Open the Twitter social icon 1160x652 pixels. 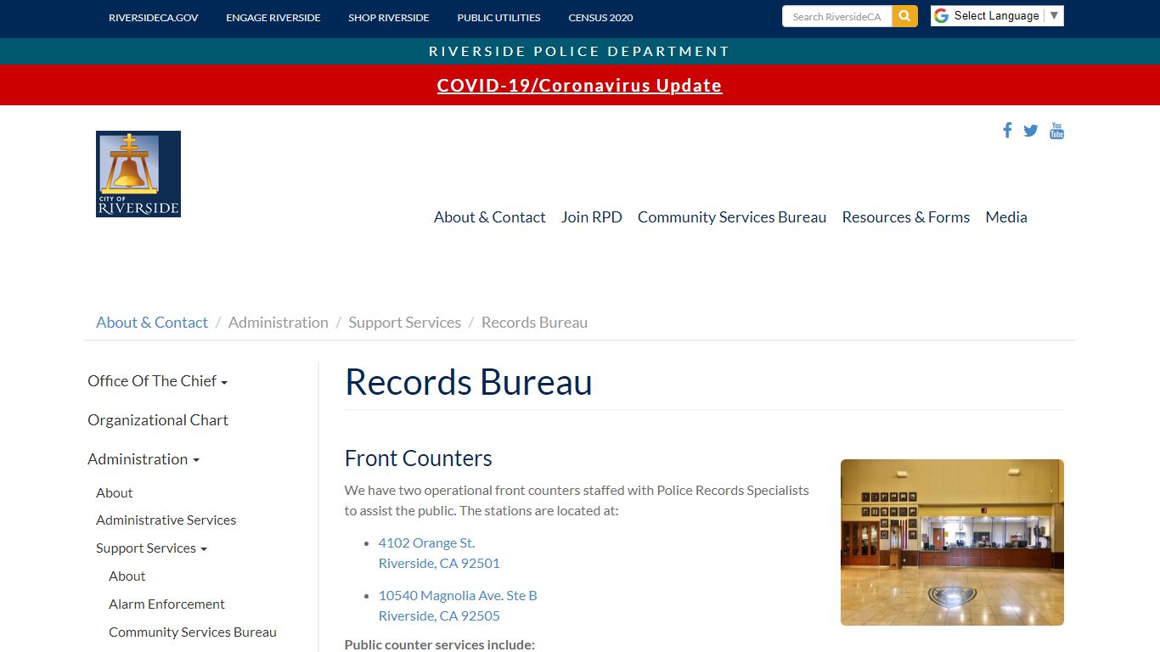click(1030, 131)
